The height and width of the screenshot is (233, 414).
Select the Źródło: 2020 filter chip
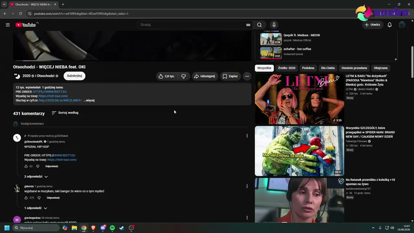287,68
